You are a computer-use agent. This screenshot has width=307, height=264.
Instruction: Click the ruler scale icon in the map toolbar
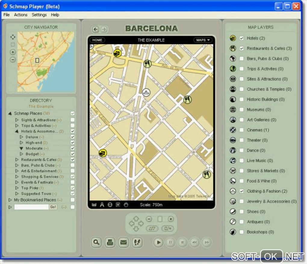tap(94, 205)
